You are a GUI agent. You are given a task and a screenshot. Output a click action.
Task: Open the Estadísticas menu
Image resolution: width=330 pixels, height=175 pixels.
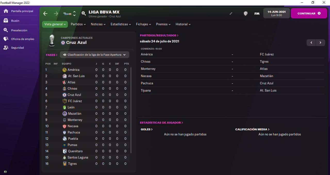pyautogui.click(x=121, y=24)
